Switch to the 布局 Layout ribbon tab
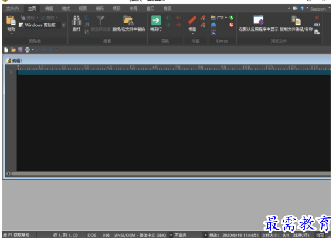This screenshot has height=242, width=336. click(134, 9)
